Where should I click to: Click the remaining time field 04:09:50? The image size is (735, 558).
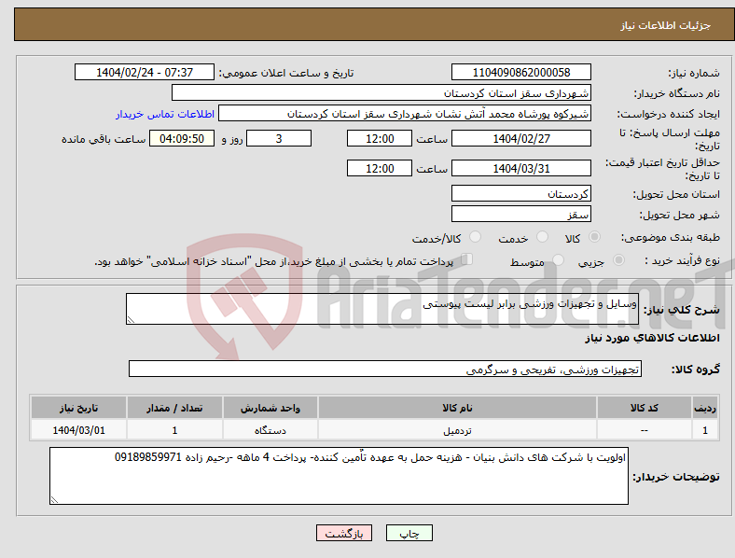[182, 139]
